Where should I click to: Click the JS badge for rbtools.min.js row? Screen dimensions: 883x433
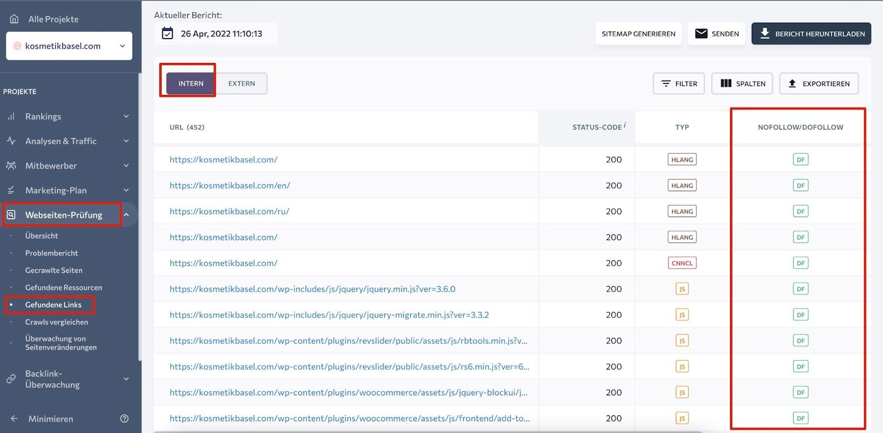tap(682, 341)
